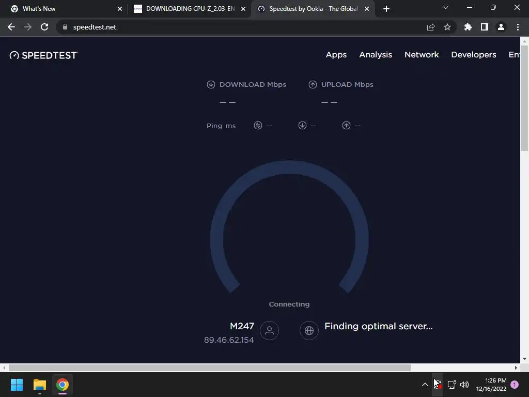
Task: Open the clock and date flyout
Action: point(491,385)
